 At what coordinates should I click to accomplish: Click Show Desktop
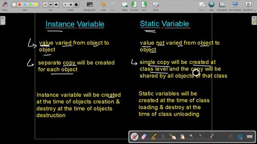pos(235,6)
